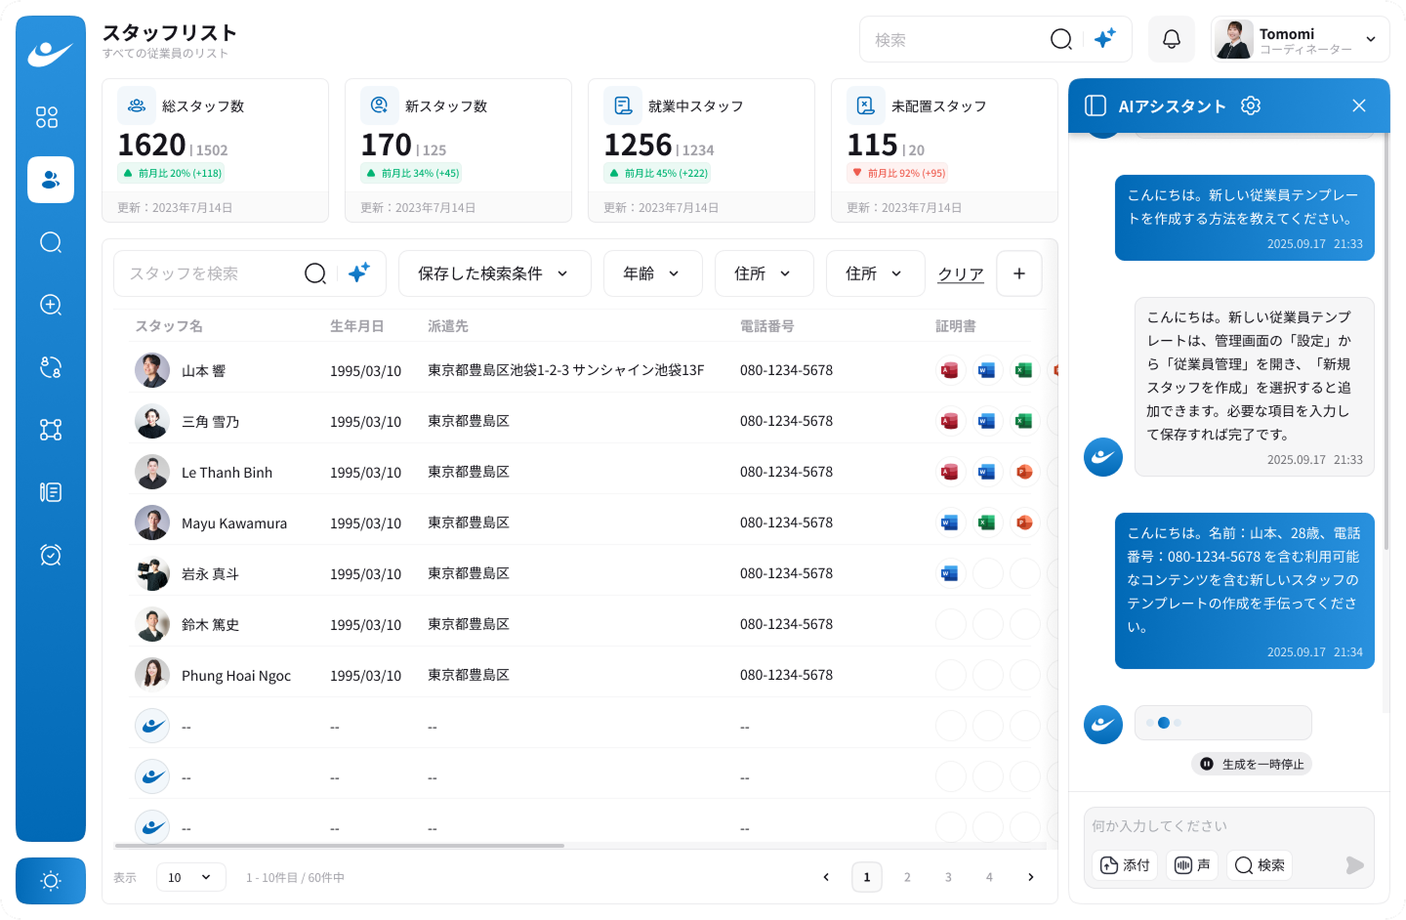Click the notification bell icon

[x=1171, y=39]
